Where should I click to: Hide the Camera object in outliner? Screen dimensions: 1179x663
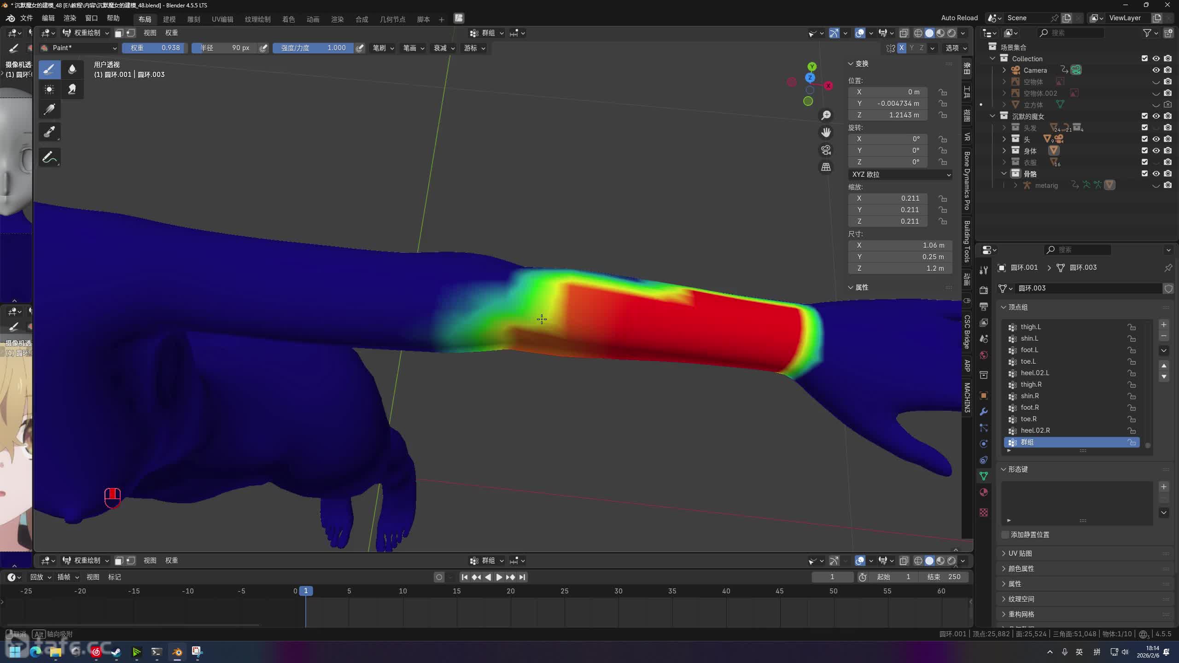[x=1156, y=70]
